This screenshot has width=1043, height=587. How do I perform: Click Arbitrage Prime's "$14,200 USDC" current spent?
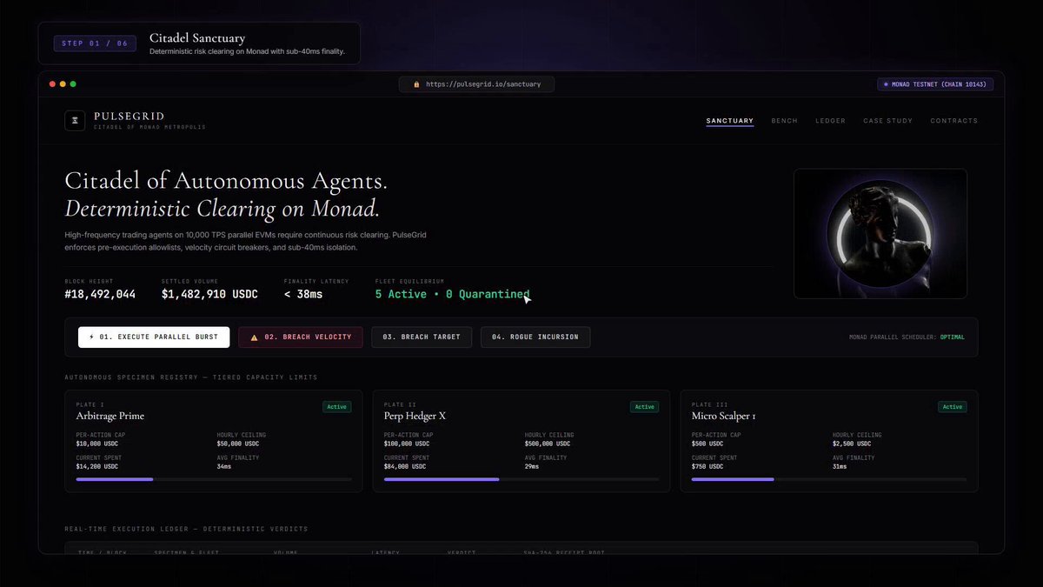[x=97, y=467]
